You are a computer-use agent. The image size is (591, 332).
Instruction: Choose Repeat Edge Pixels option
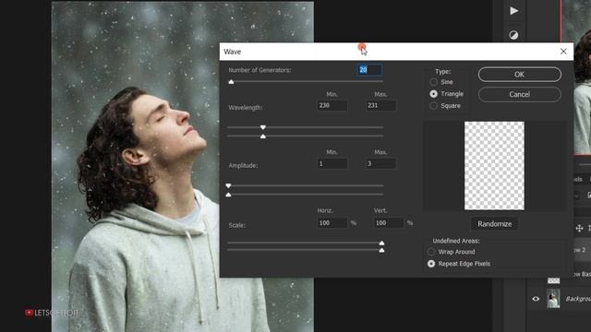431,264
